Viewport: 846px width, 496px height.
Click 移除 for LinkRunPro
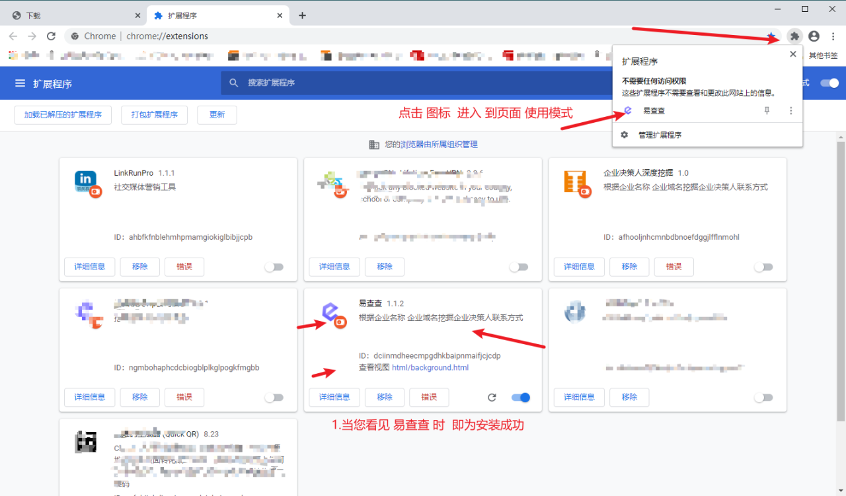pyautogui.click(x=140, y=267)
